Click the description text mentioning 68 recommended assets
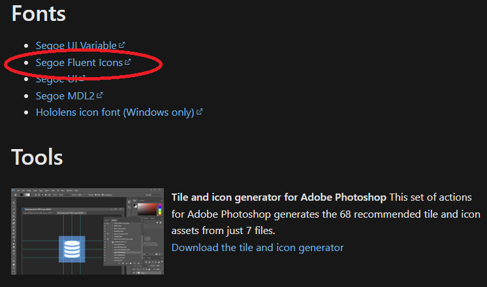Image resolution: width=487 pixels, height=287 pixels. click(x=326, y=214)
